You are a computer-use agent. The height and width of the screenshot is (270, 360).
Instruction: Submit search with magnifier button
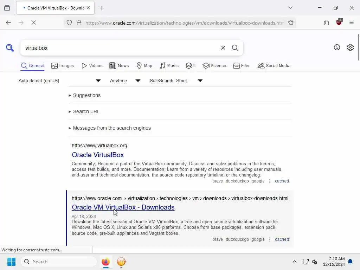(235, 48)
